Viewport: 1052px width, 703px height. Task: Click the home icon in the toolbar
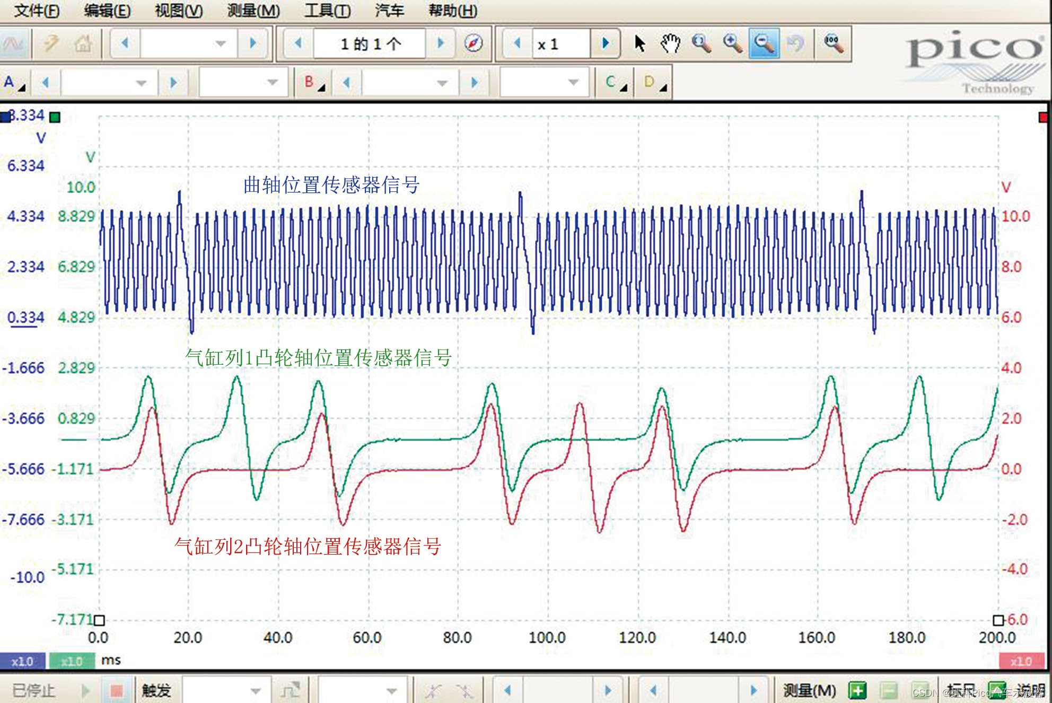tap(83, 43)
